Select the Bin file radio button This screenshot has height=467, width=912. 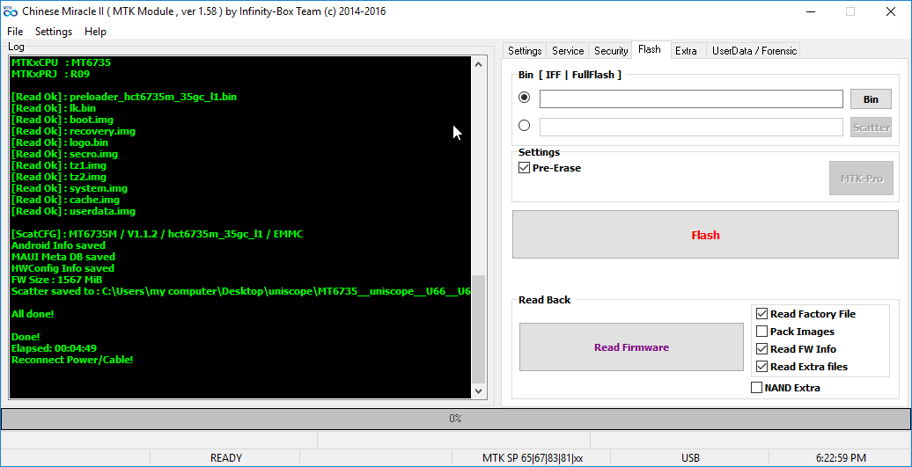(524, 98)
